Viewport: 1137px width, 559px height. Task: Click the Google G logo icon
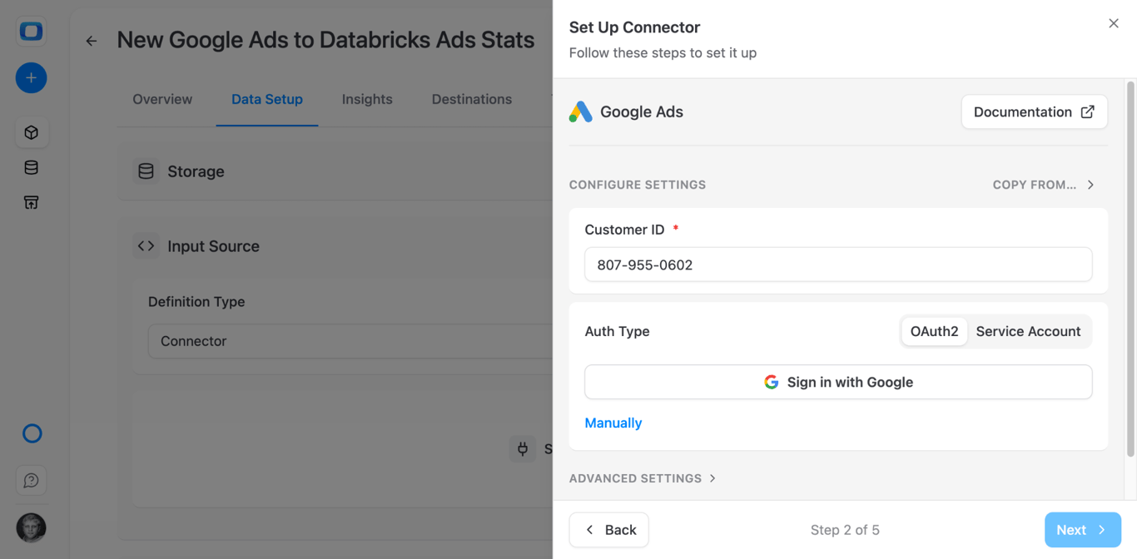(772, 382)
